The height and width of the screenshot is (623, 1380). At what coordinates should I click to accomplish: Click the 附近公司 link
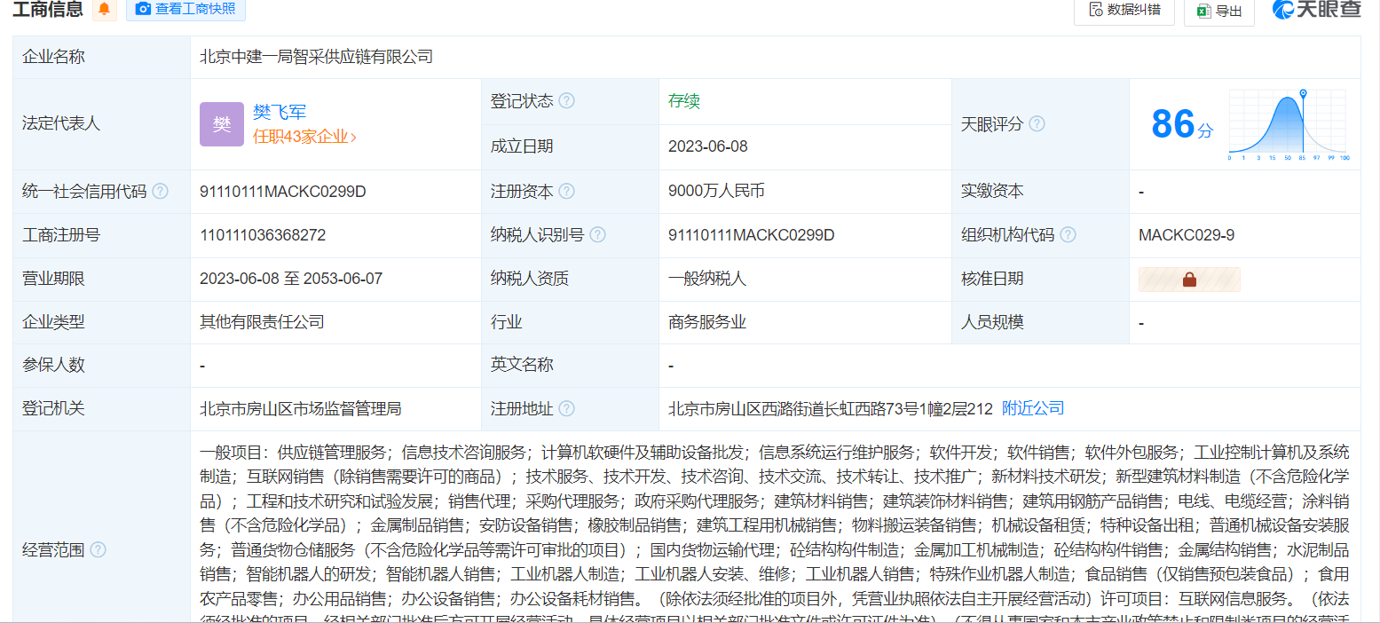pyautogui.click(x=1033, y=408)
